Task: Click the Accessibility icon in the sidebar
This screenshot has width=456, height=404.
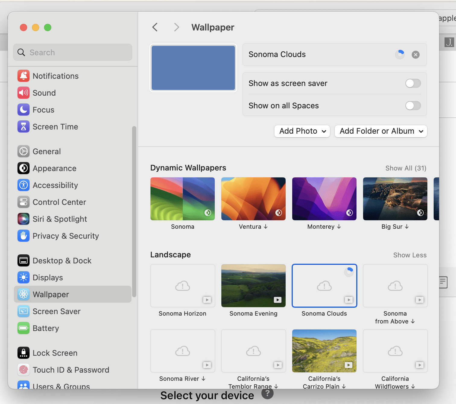Action: point(24,185)
